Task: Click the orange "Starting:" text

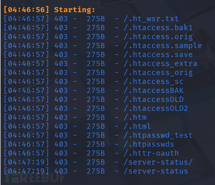Action: pyautogui.click(x=74, y=10)
